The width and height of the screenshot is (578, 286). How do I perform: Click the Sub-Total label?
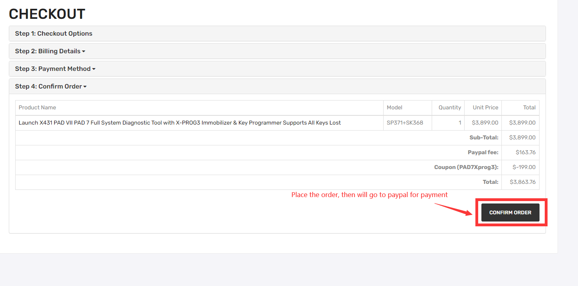pyautogui.click(x=484, y=137)
